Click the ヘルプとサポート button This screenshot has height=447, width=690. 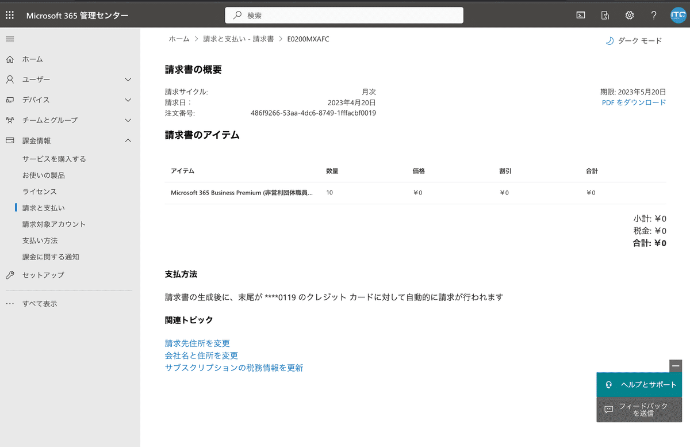[x=639, y=385]
